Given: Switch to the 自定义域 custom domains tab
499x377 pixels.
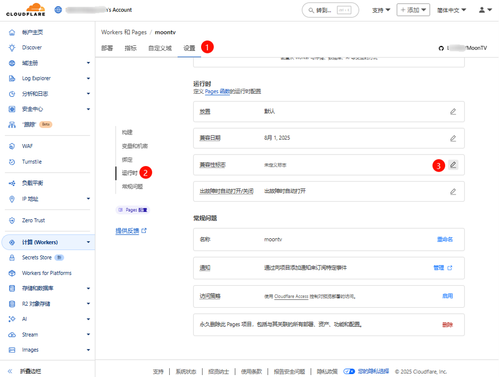Looking at the screenshot, I should (x=160, y=48).
